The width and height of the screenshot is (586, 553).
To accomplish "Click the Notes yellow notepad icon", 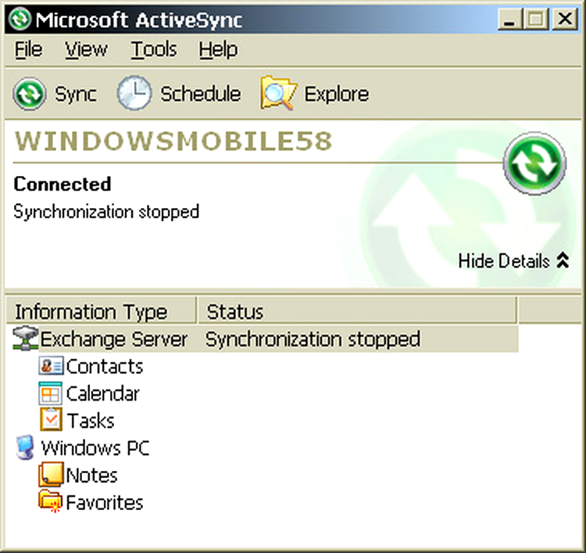I will (51, 474).
